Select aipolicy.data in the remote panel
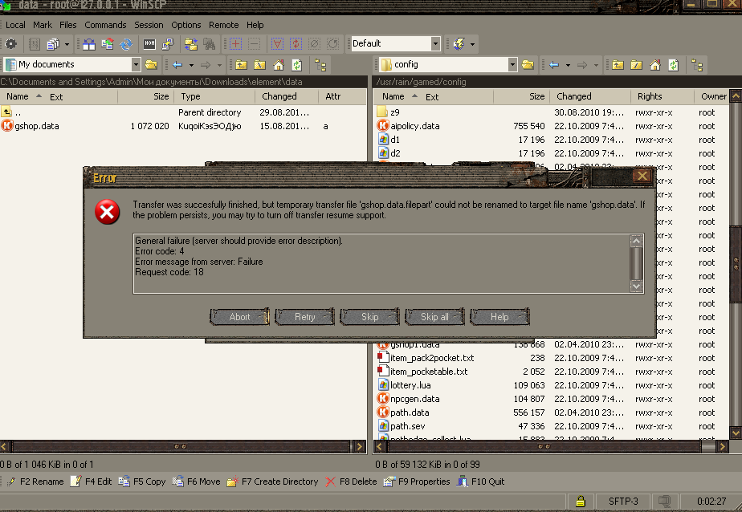 tap(415, 126)
